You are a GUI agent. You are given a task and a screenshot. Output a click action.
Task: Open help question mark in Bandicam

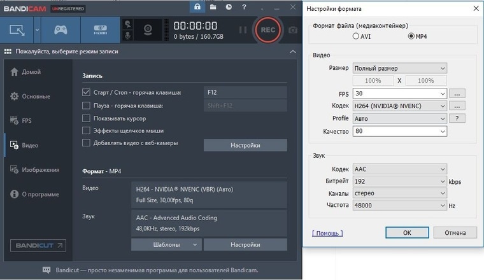(x=244, y=7)
